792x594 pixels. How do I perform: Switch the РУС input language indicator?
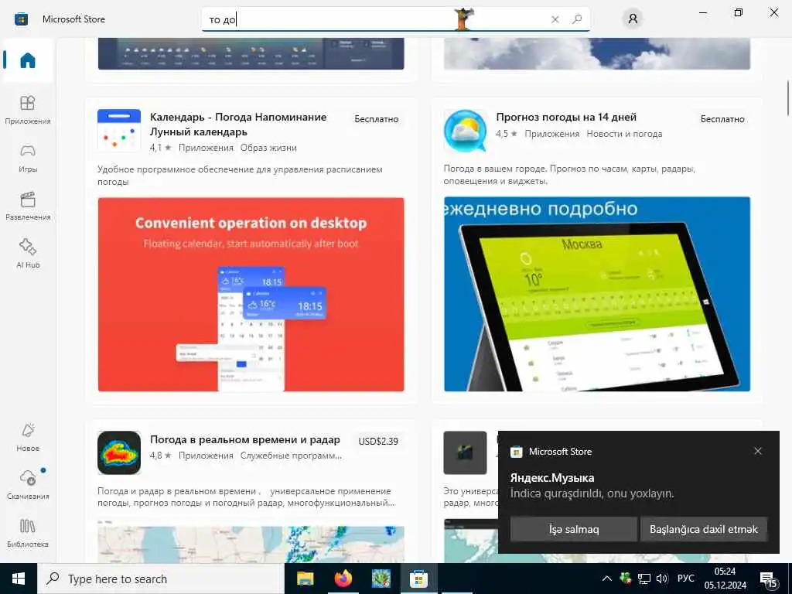[x=685, y=579]
